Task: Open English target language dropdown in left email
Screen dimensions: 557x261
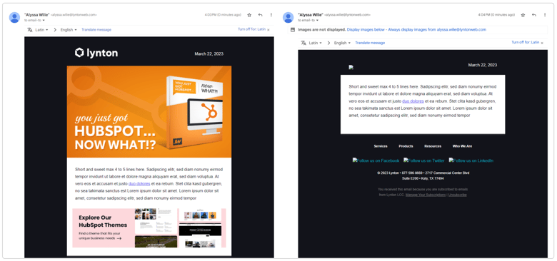Action: 69,30
